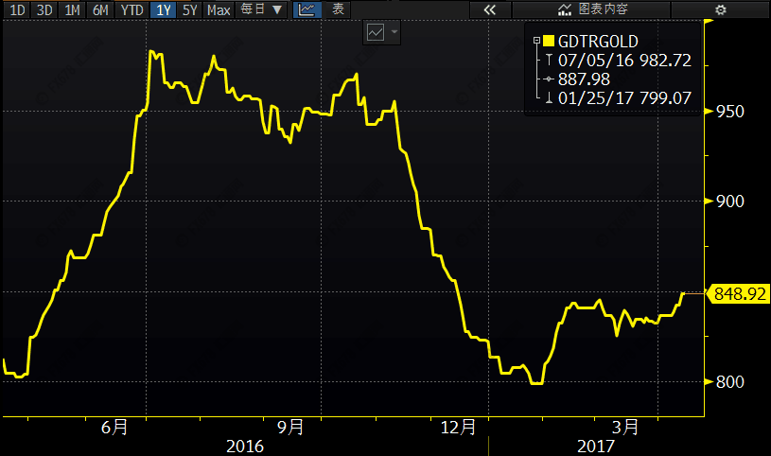Click the yellow GDTRGOLD color swatch

(548, 41)
